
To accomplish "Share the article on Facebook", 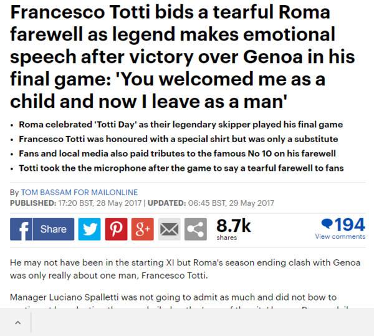I will (x=42, y=229).
